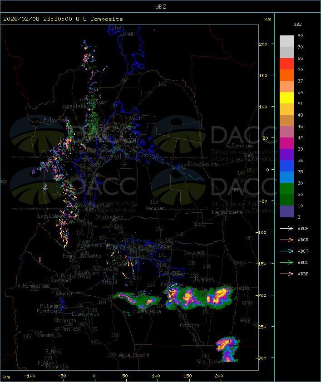Viewport: 321px width, 382px height.
Task: Click the Punta_Agua map label
Action: click(147, 311)
